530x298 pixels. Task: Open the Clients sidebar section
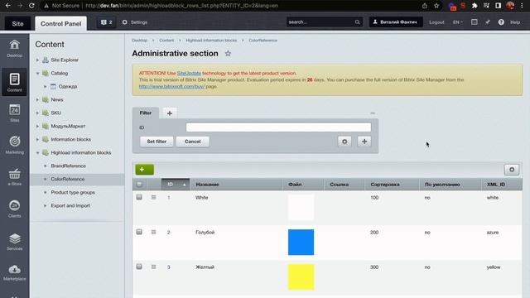pos(15,209)
